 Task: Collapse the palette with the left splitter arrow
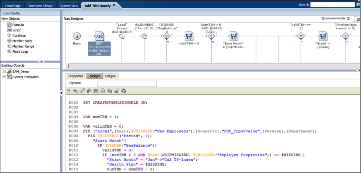click(x=61, y=93)
